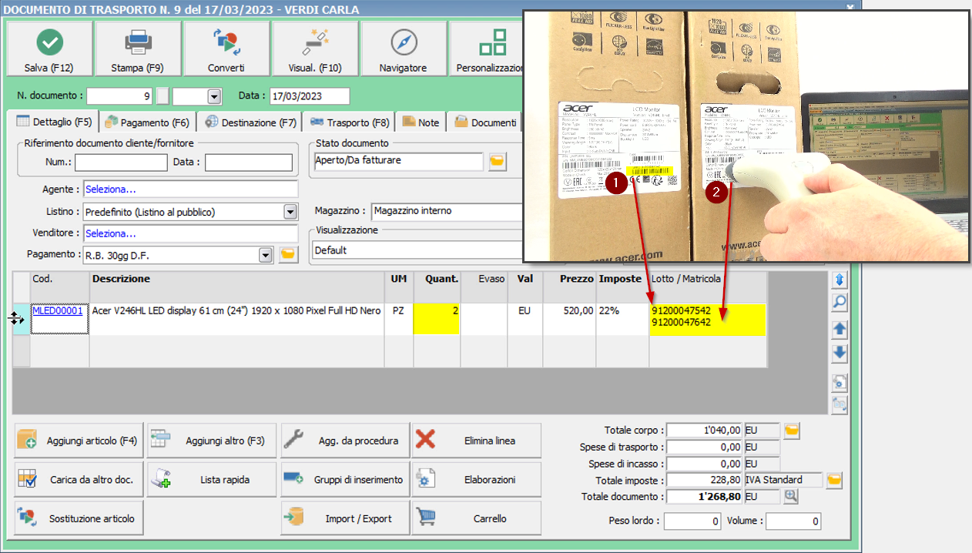Open the Converti document tool

click(226, 49)
